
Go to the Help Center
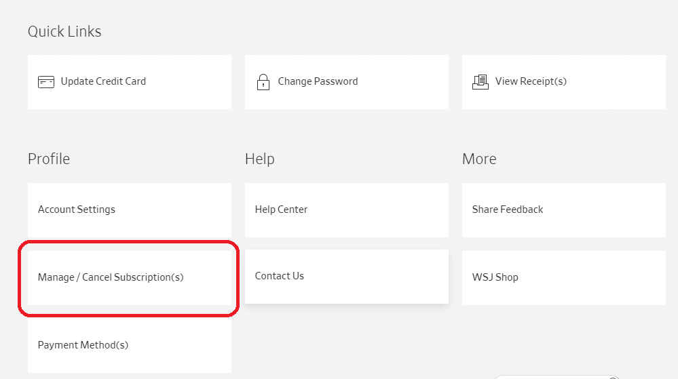pos(281,210)
